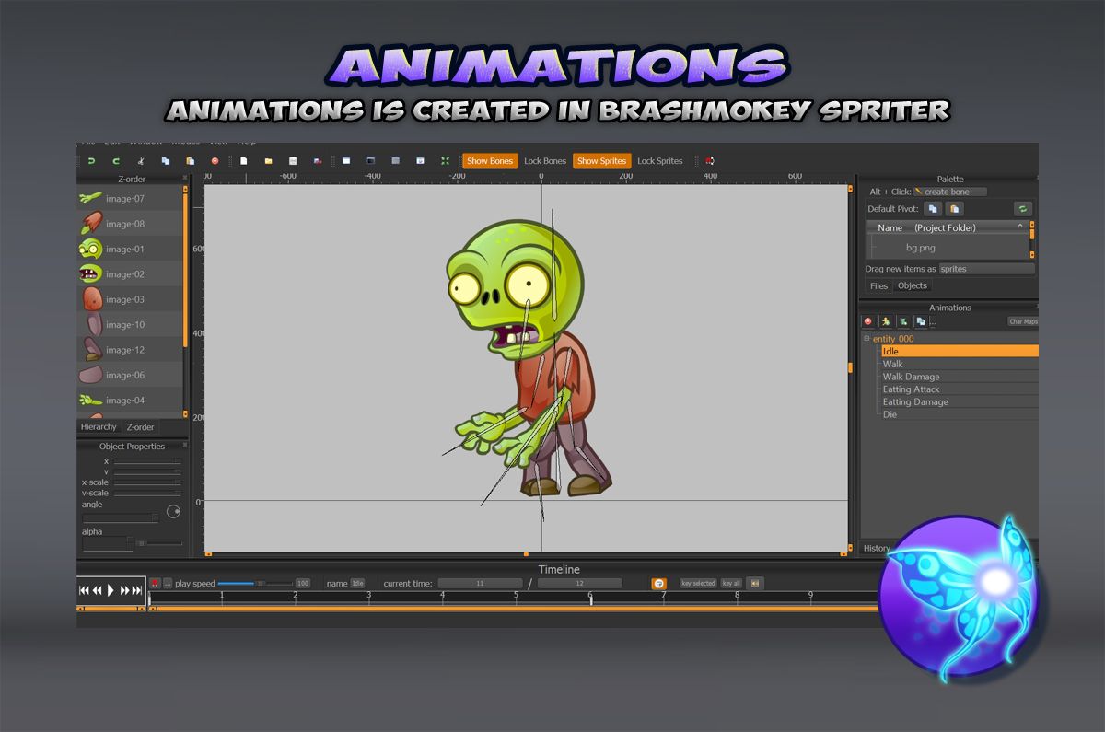The image size is (1105, 732).
Task: Click the Char Maps button
Action: (x=1023, y=321)
